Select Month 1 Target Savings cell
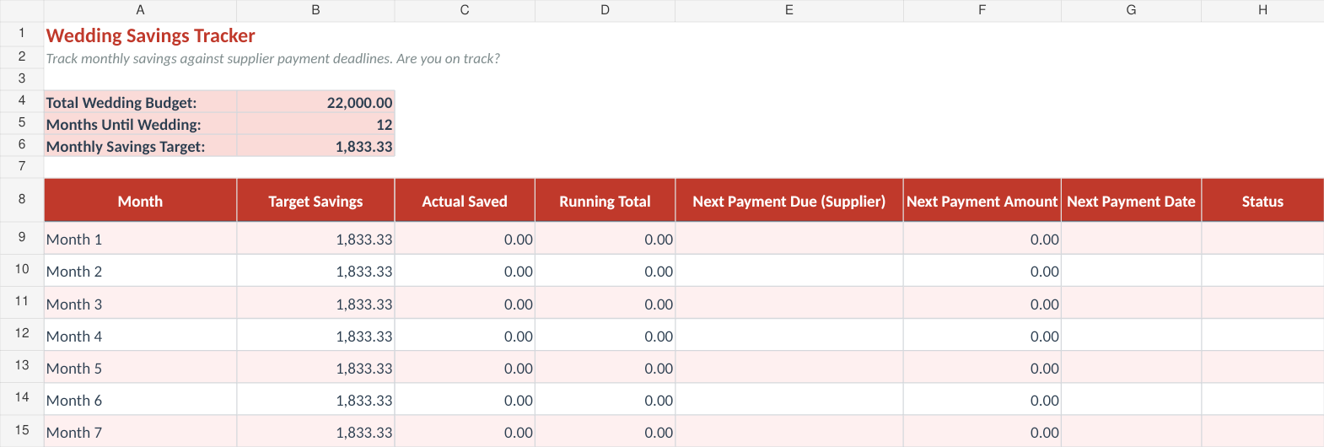This screenshot has width=1324, height=447. click(315, 239)
